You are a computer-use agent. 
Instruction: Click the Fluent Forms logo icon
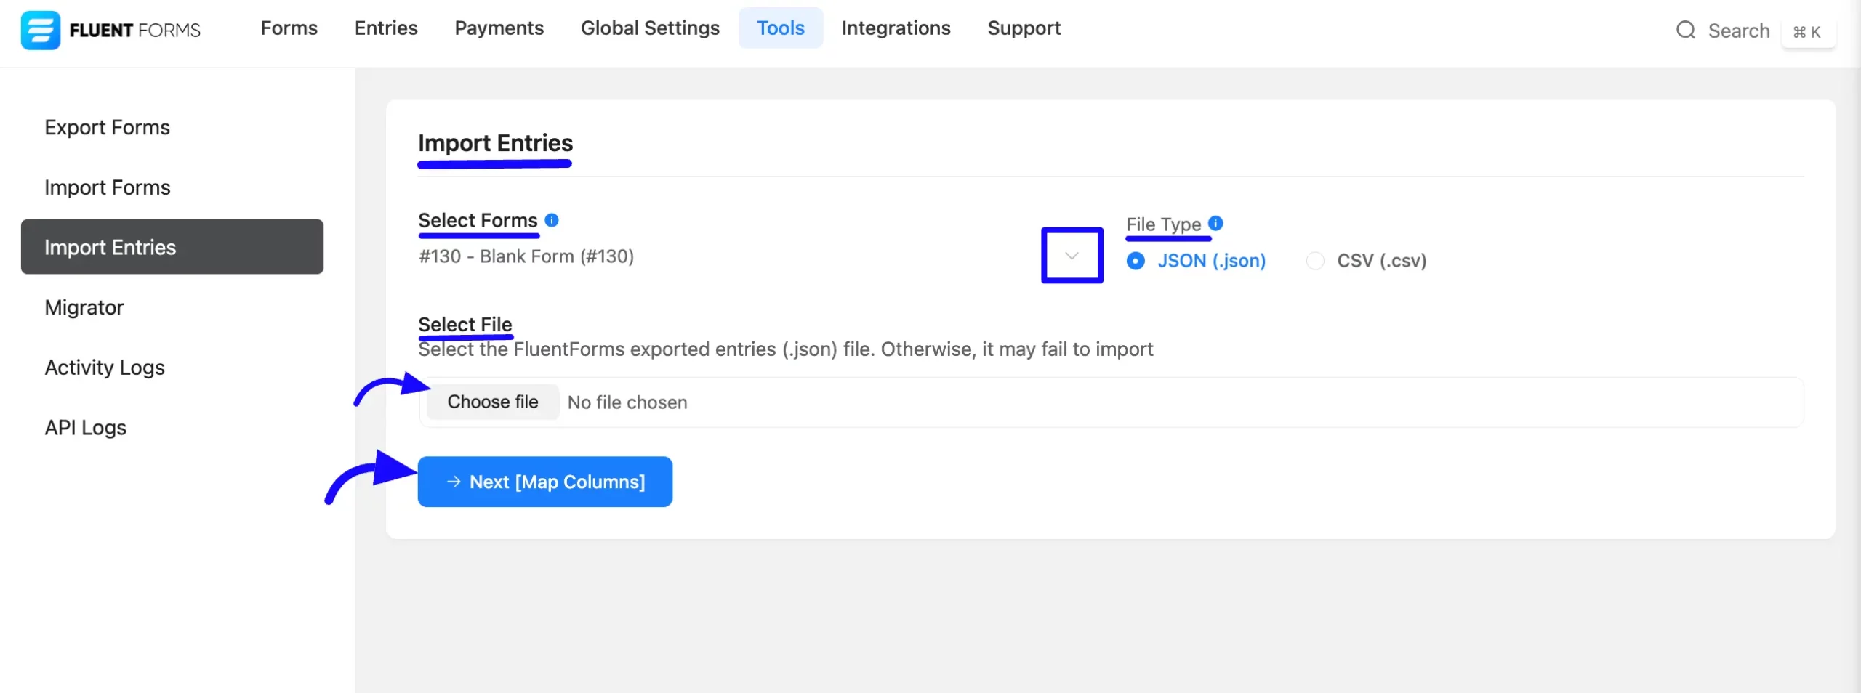pyautogui.click(x=40, y=30)
